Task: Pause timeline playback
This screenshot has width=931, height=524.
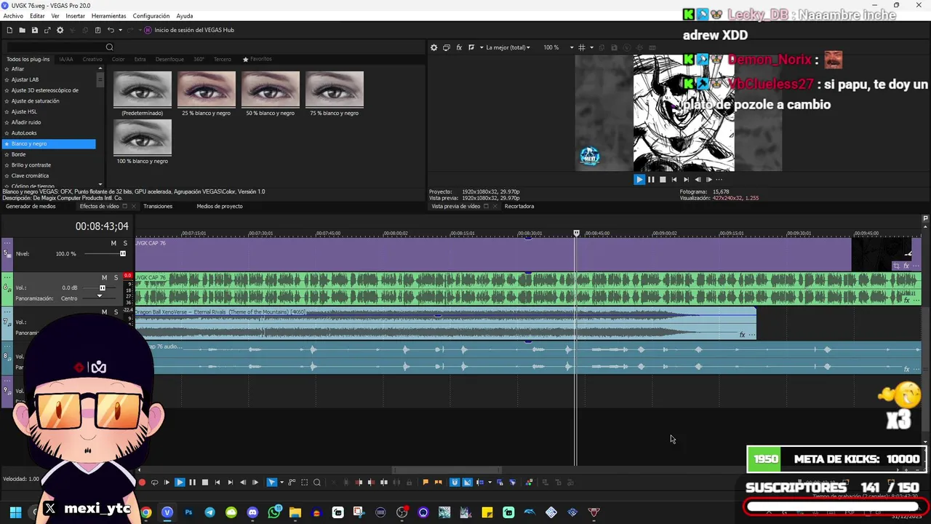Action: point(192,482)
